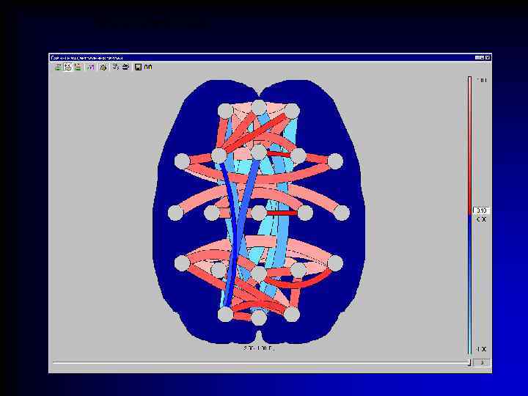The height and width of the screenshot is (396, 528).
Task: Minimize the brain connectivity window
Action: [477, 58]
